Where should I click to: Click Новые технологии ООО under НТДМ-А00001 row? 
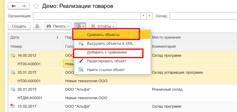click(x=86, y=98)
